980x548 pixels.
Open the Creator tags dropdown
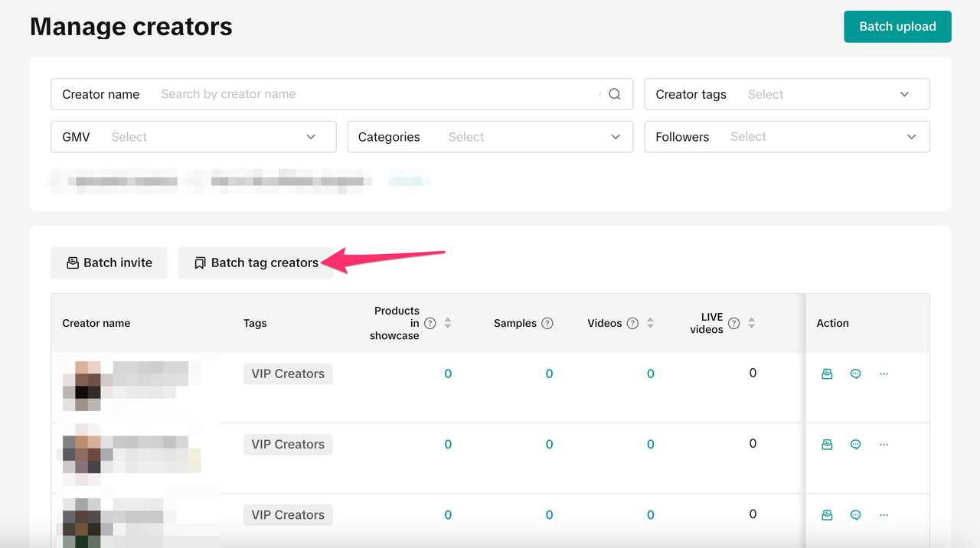click(786, 94)
